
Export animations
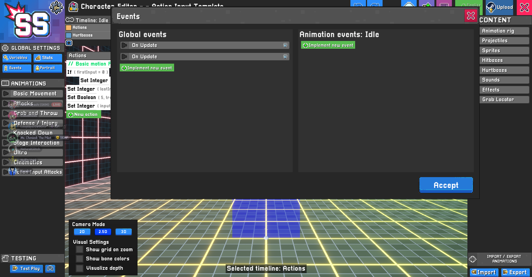515,272
